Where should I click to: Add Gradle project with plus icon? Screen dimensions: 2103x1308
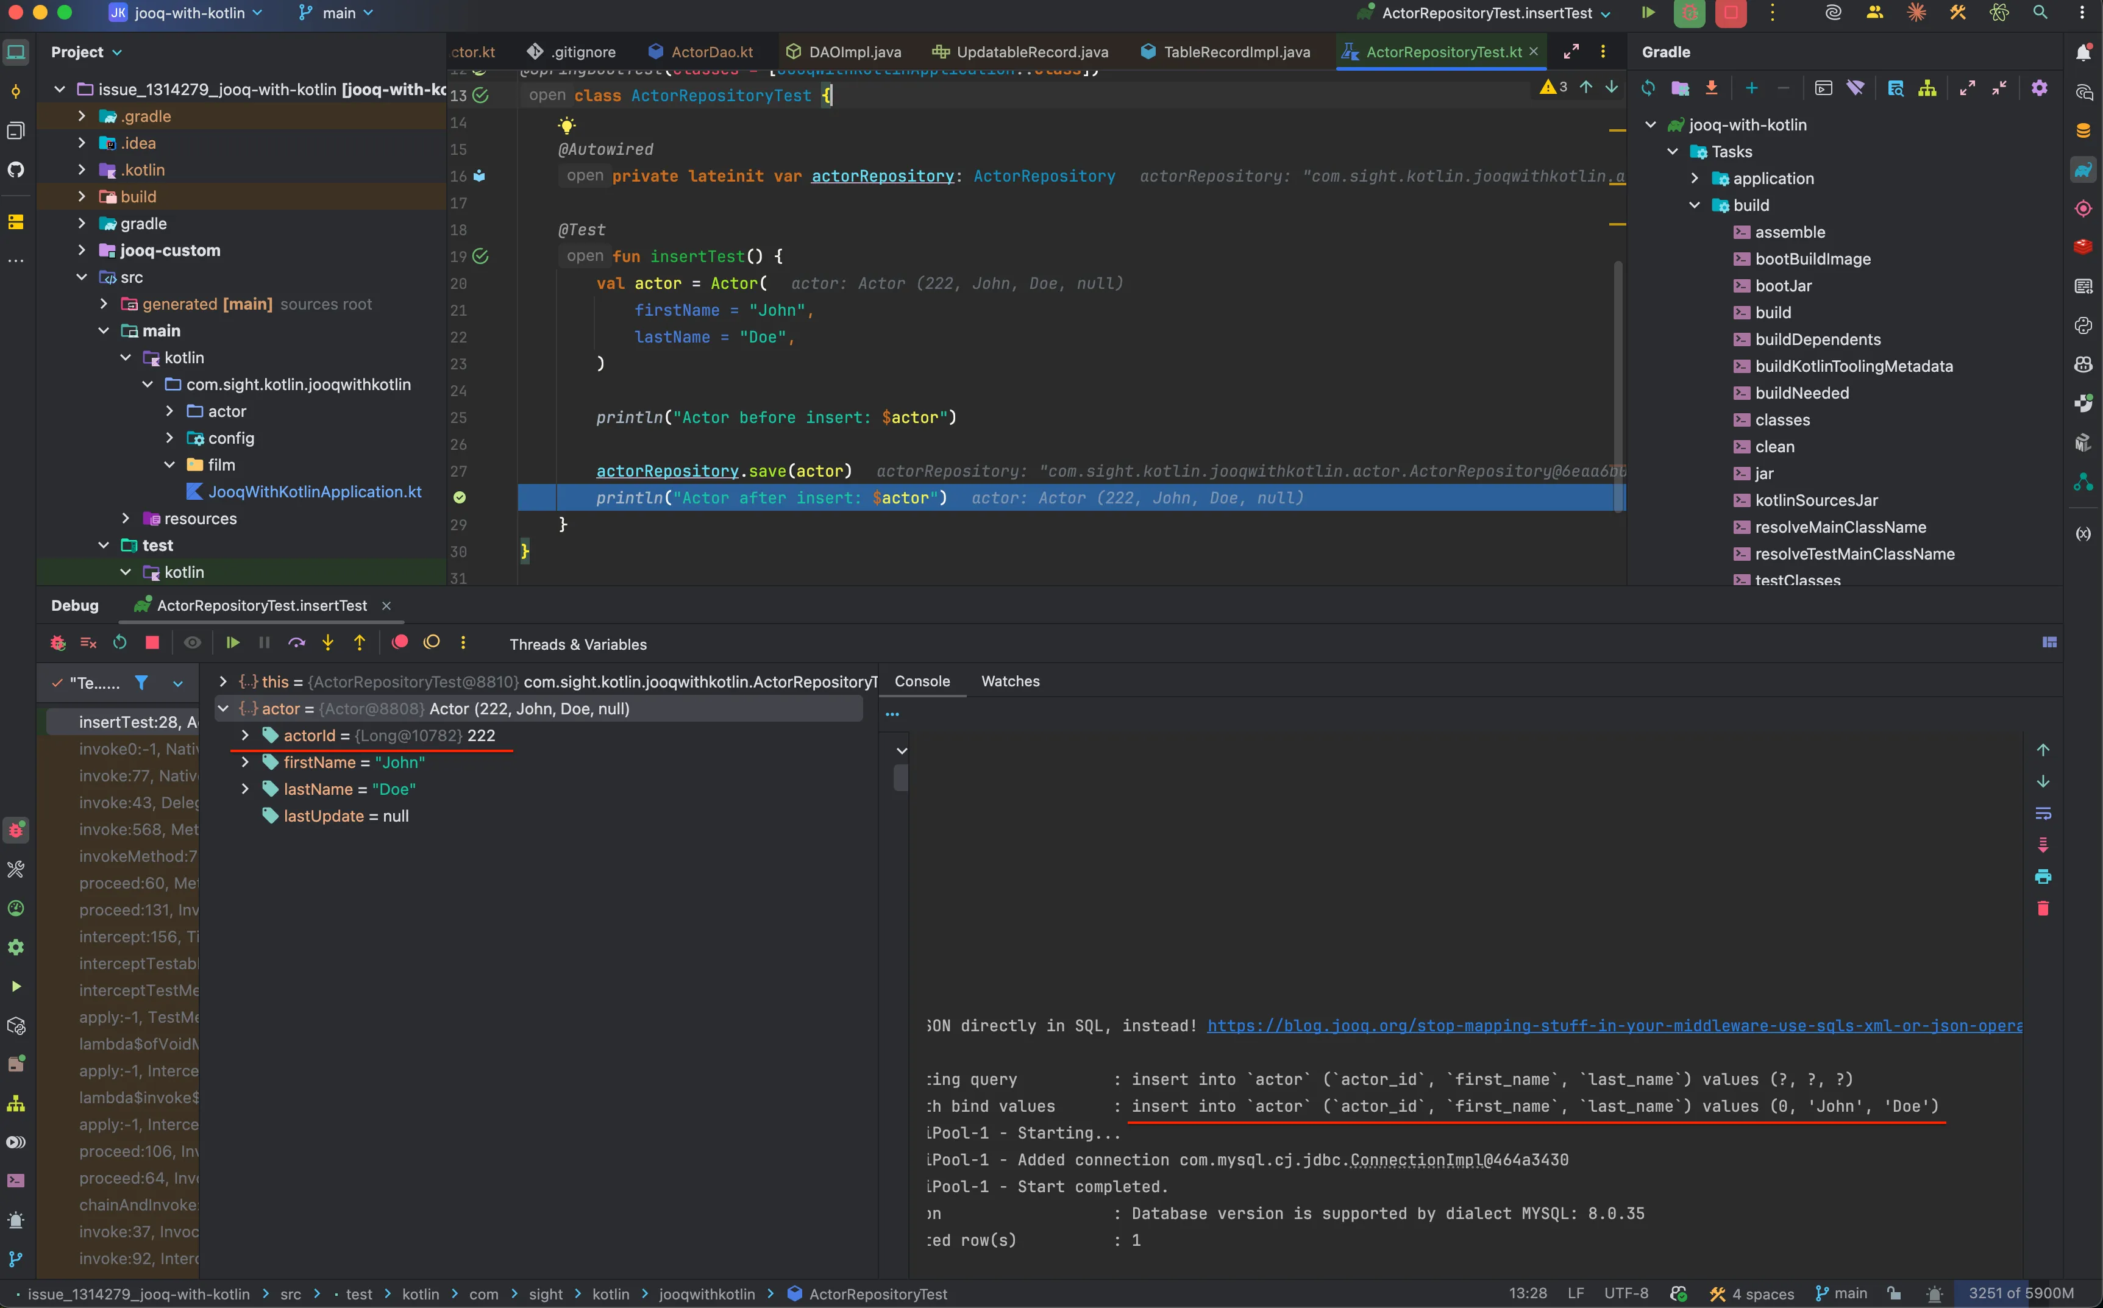(1752, 88)
